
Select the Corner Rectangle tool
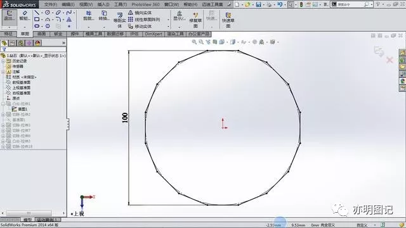pyautogui.click(x=37, y=20)
